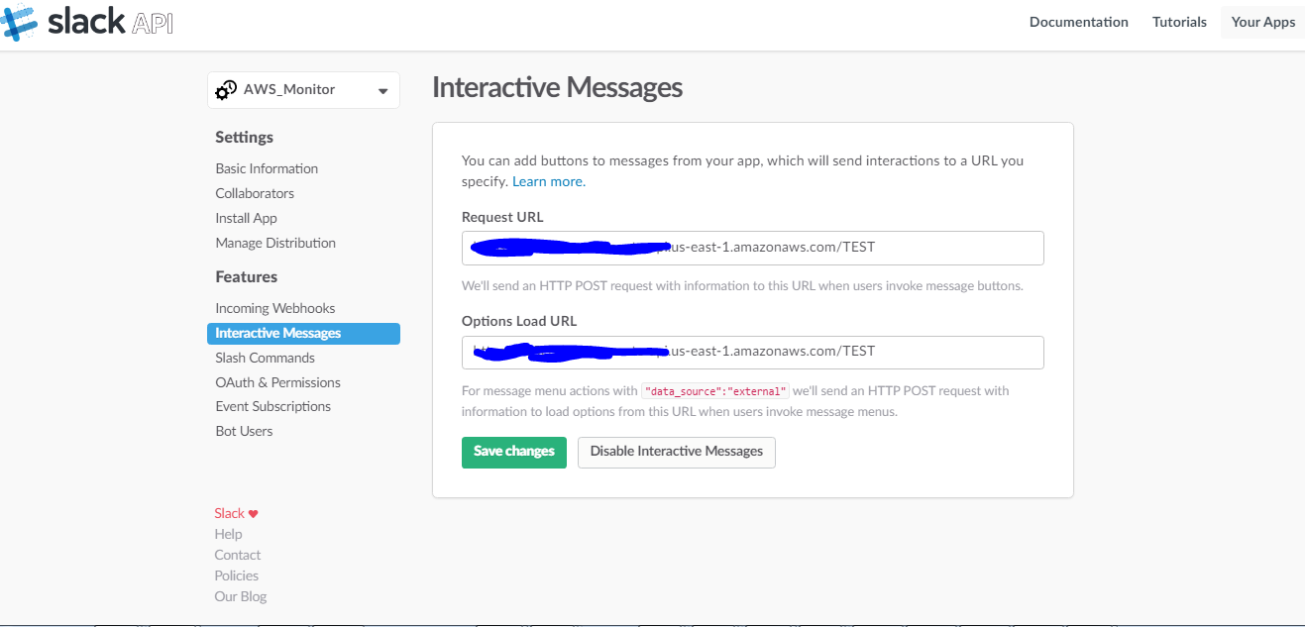Open Our Blog footer link

241,596
